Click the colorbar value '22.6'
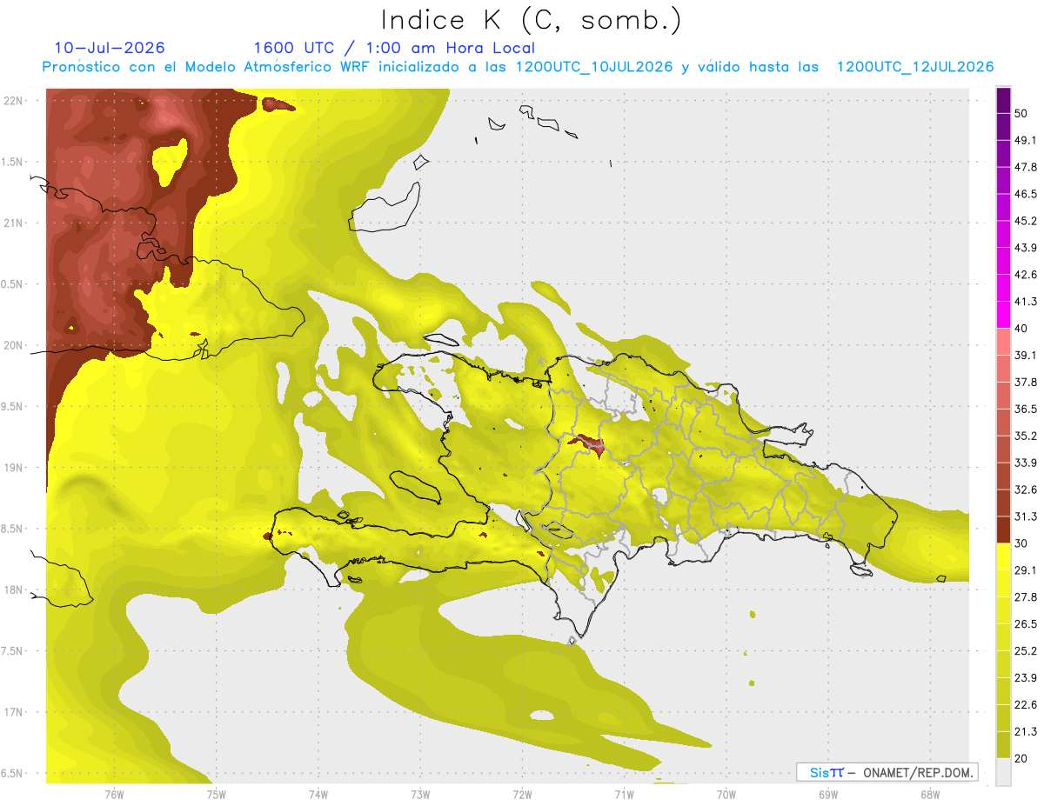 (x=1026, y=704)
